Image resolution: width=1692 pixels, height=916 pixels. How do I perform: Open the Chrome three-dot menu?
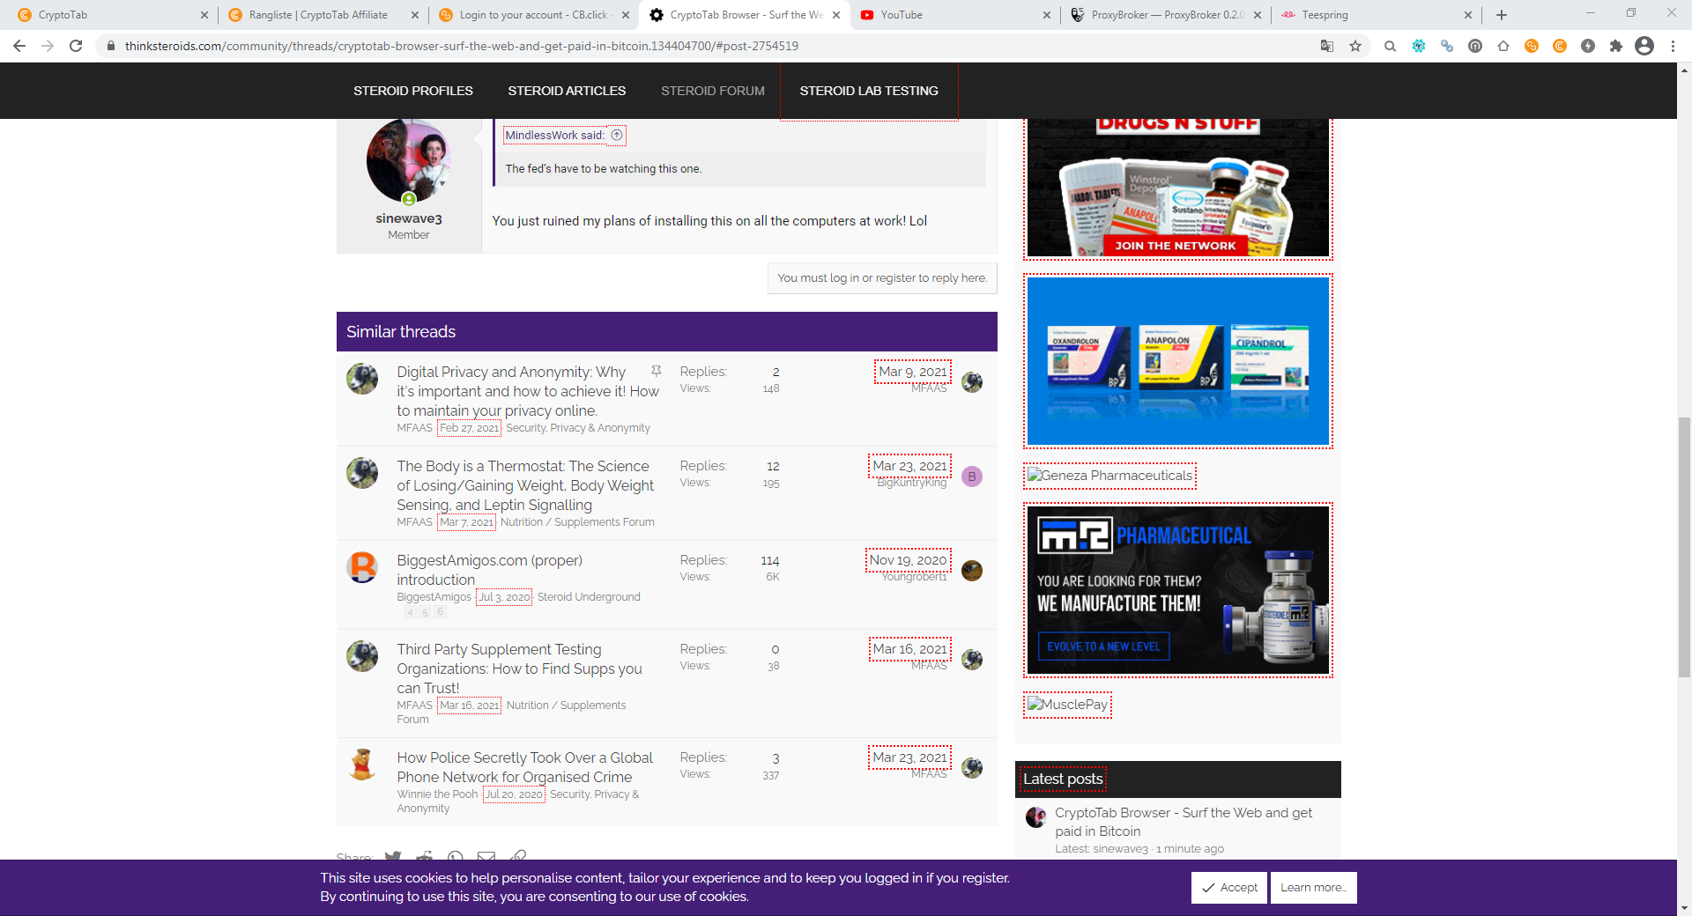tap(1673, 46)
